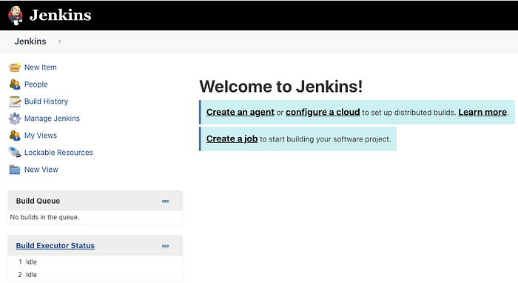Click the New Item box icon
The image size is (518, 283).
(15, 67)
